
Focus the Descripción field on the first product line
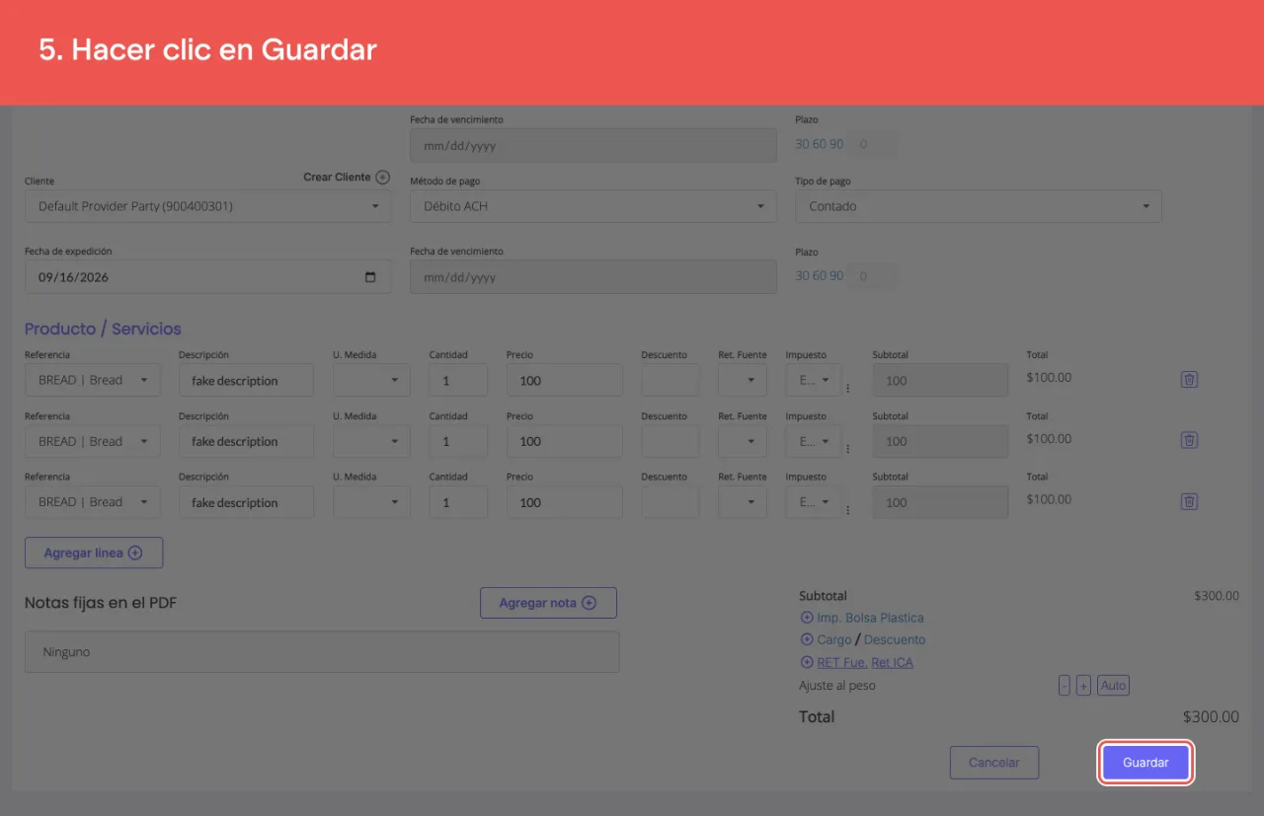246,380
